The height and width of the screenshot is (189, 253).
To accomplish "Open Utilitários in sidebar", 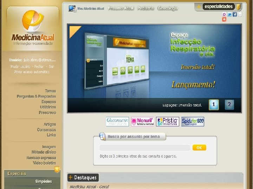I will pos(48,107).
